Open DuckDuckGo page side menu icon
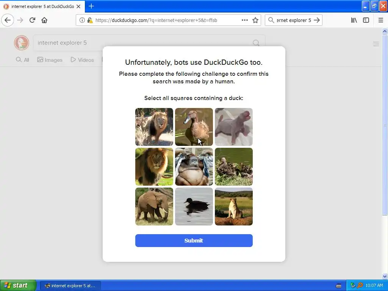Viewport: 388px width, 291px height. coord(376,44)
